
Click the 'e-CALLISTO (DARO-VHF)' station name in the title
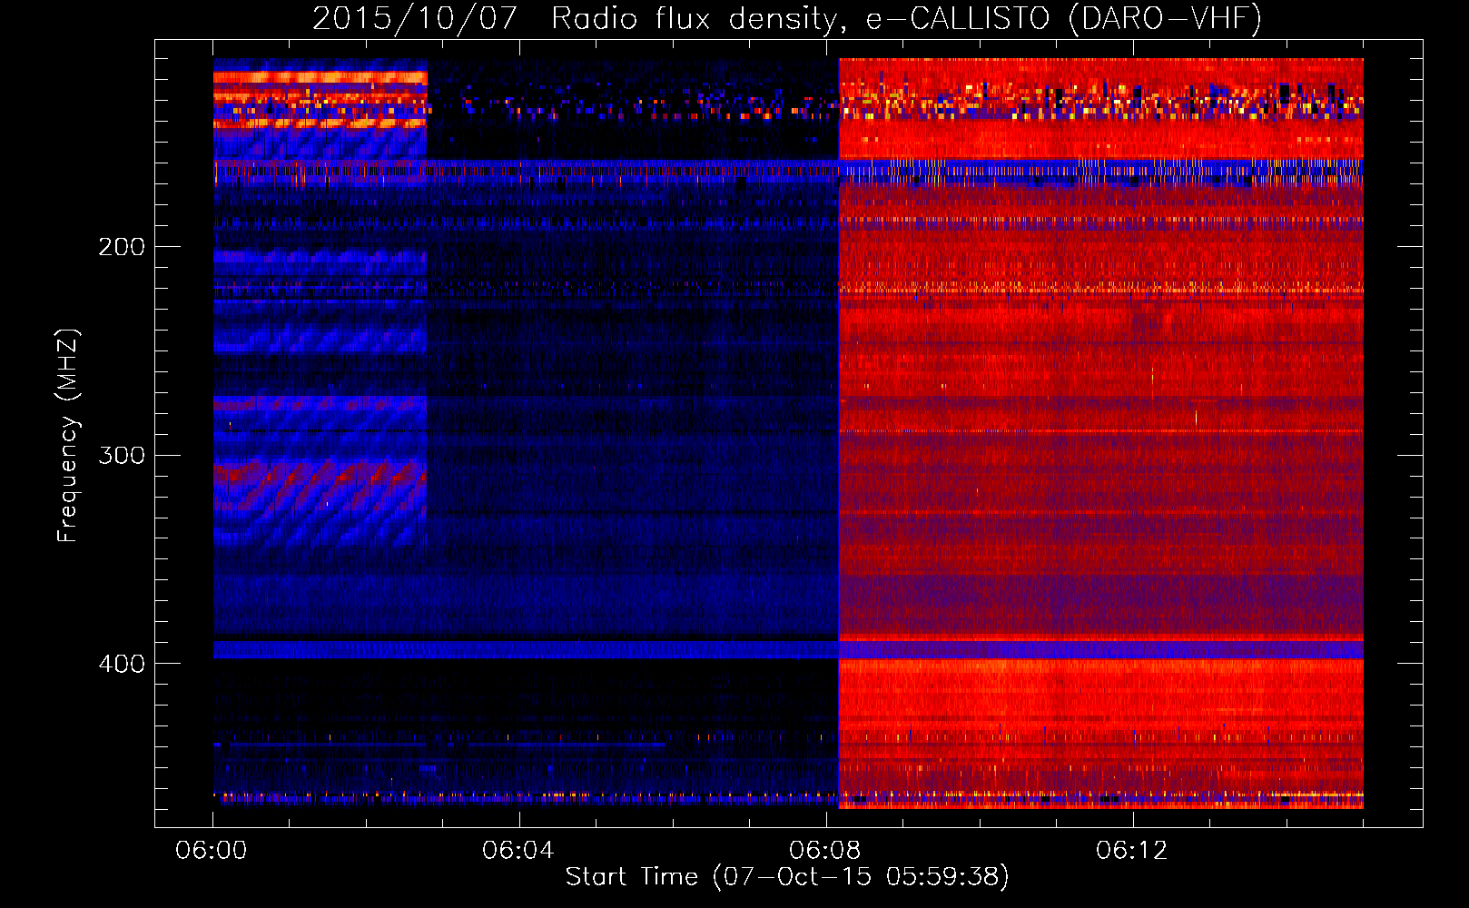click(x=1063, y=19)
